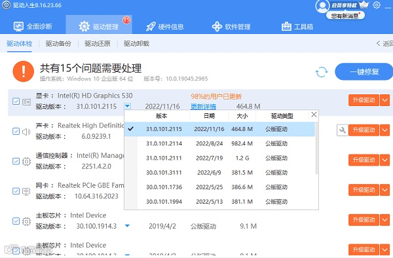Click the 日期 column header
Image resolution: width=393 pixels, height=258 pixels.
coord(210,116)
